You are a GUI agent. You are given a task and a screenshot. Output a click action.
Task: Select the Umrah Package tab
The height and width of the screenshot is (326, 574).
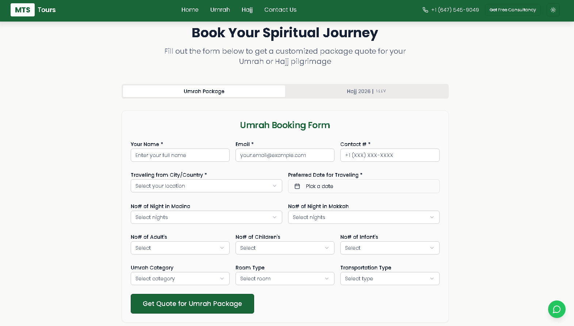point(204,91)
